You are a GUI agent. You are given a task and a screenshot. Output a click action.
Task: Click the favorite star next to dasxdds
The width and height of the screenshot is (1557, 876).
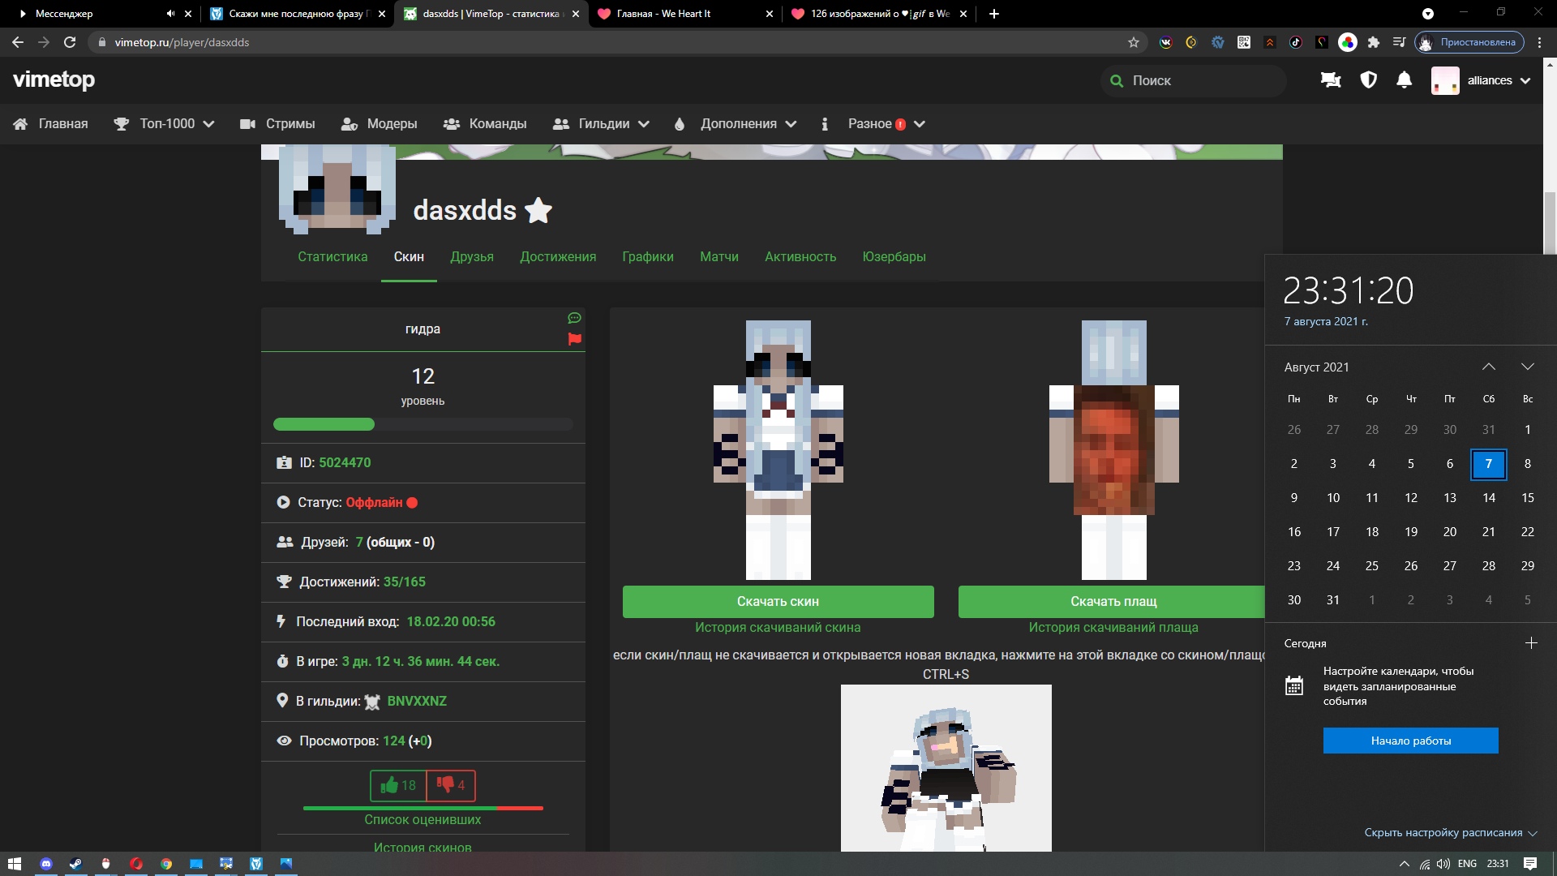click(538, 211)
